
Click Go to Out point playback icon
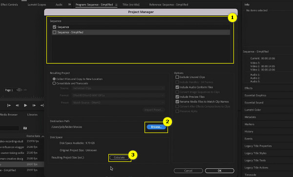pyautogui.click(x=42, y=106)
